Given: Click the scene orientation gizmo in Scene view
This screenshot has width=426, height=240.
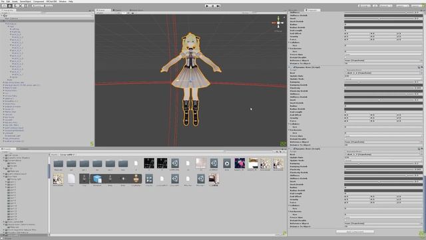Looking at the screenshot, I should tap(278, 23).
